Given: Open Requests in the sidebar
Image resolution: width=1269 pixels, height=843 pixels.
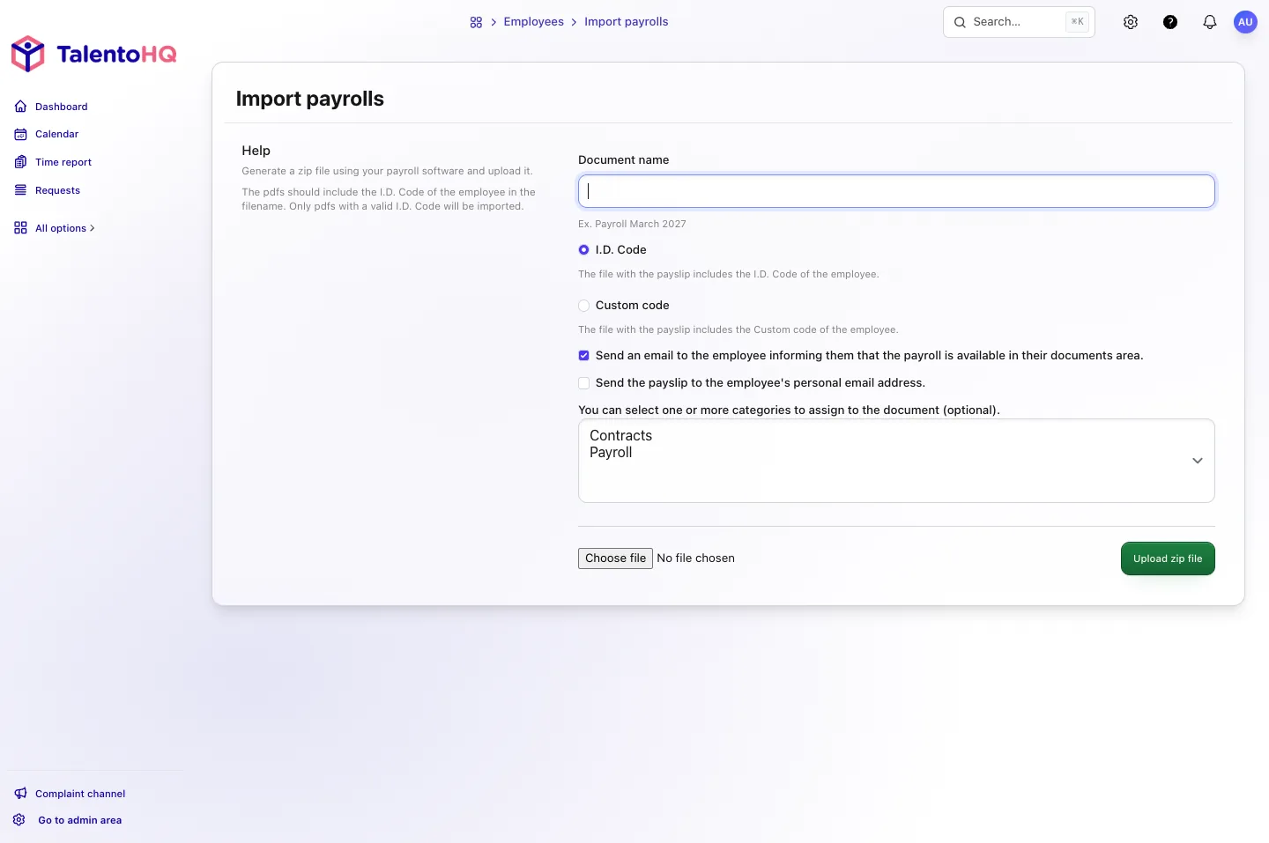Looking at the screenshot, I should 57,190.
